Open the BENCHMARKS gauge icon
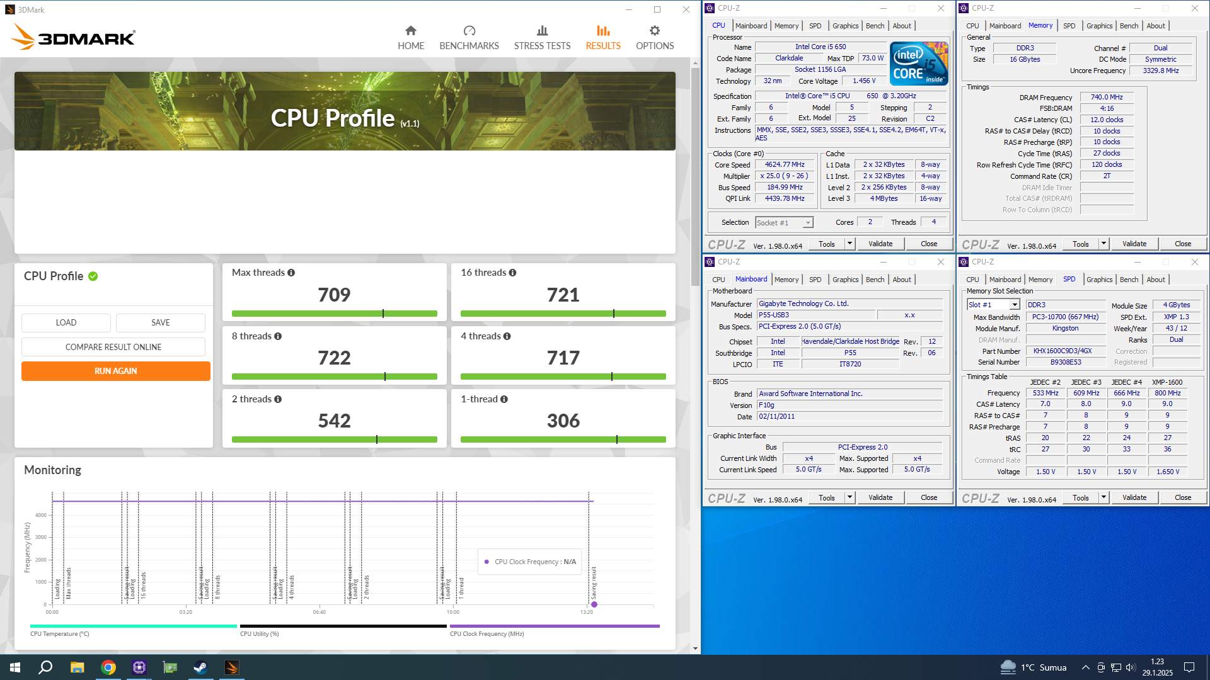The height and width of the screenshot is (680, 1210). click(469, 30)
